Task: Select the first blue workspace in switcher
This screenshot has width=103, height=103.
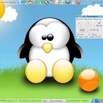Action: [97, 101]
